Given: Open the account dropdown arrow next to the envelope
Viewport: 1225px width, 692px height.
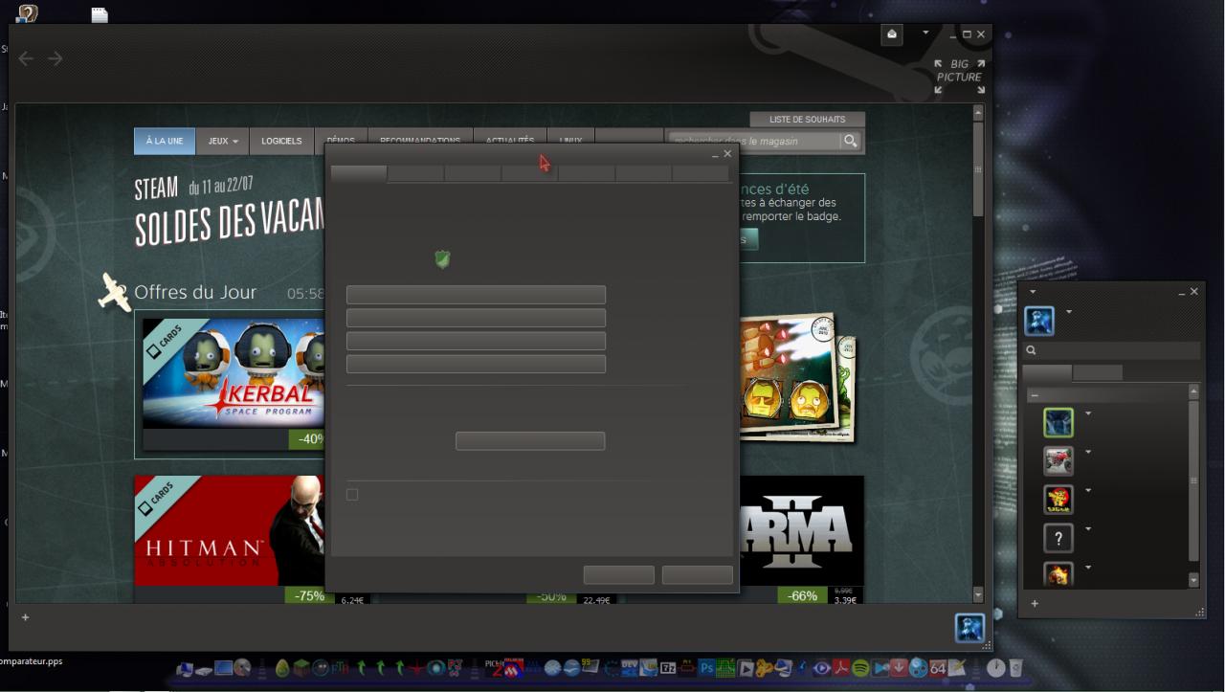Looking at the screenshot, I should coord(925,33).
